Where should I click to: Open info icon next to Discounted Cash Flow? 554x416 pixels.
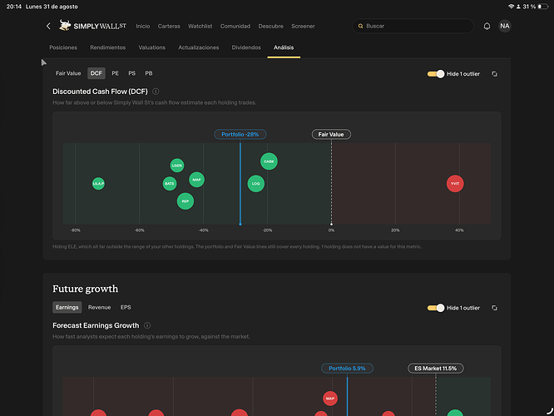coord(156,92)
